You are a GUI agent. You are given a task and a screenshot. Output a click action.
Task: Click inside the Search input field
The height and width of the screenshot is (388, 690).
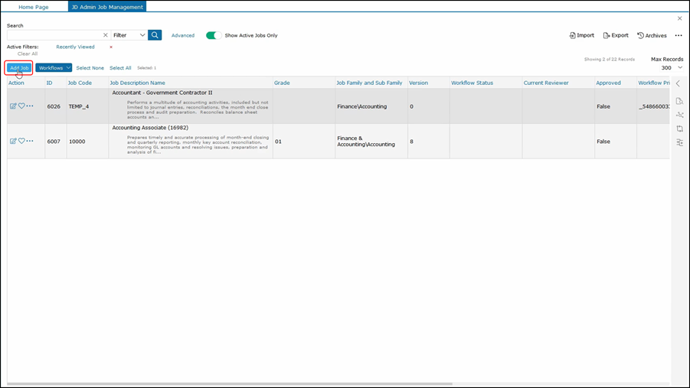pos(54,35)
